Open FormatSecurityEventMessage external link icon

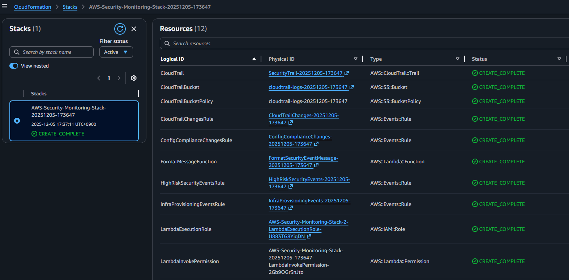click(x=316, y=165)
